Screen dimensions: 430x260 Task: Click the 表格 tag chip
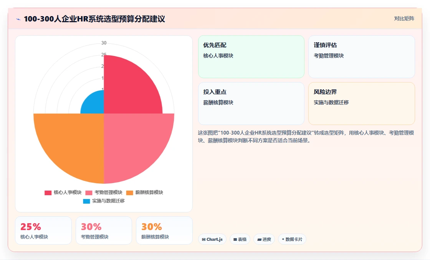240,239
